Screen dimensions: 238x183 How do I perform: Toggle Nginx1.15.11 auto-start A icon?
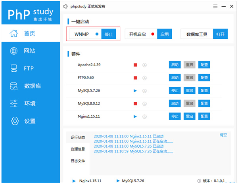144,116
